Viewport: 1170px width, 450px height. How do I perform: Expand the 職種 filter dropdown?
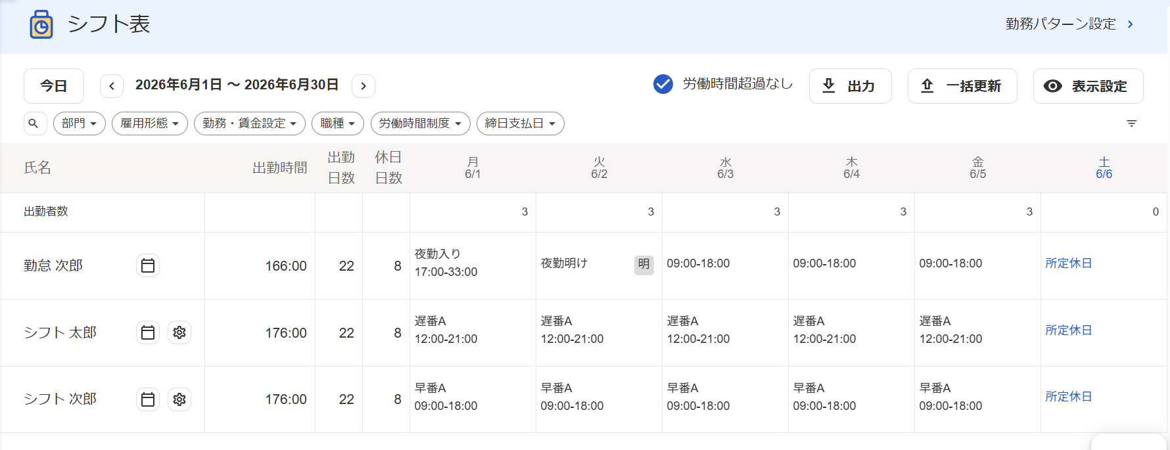(x=338, y=124)
